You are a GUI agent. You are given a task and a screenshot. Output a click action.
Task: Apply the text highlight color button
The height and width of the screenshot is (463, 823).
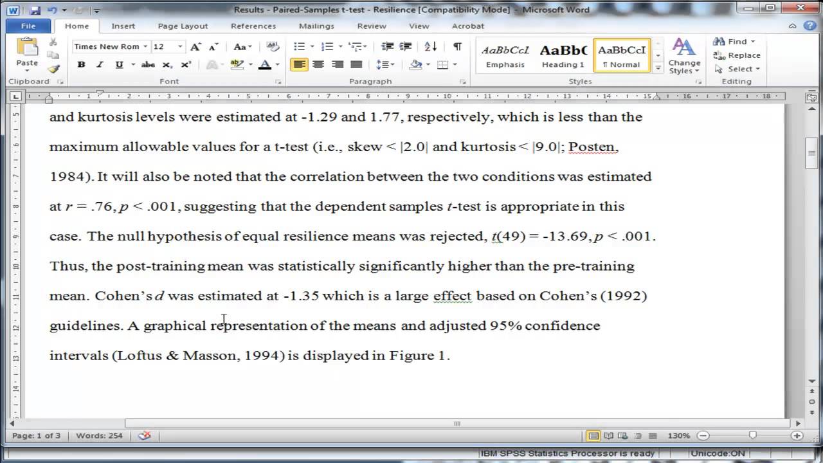pyautogui.click(x=237, y=64)
